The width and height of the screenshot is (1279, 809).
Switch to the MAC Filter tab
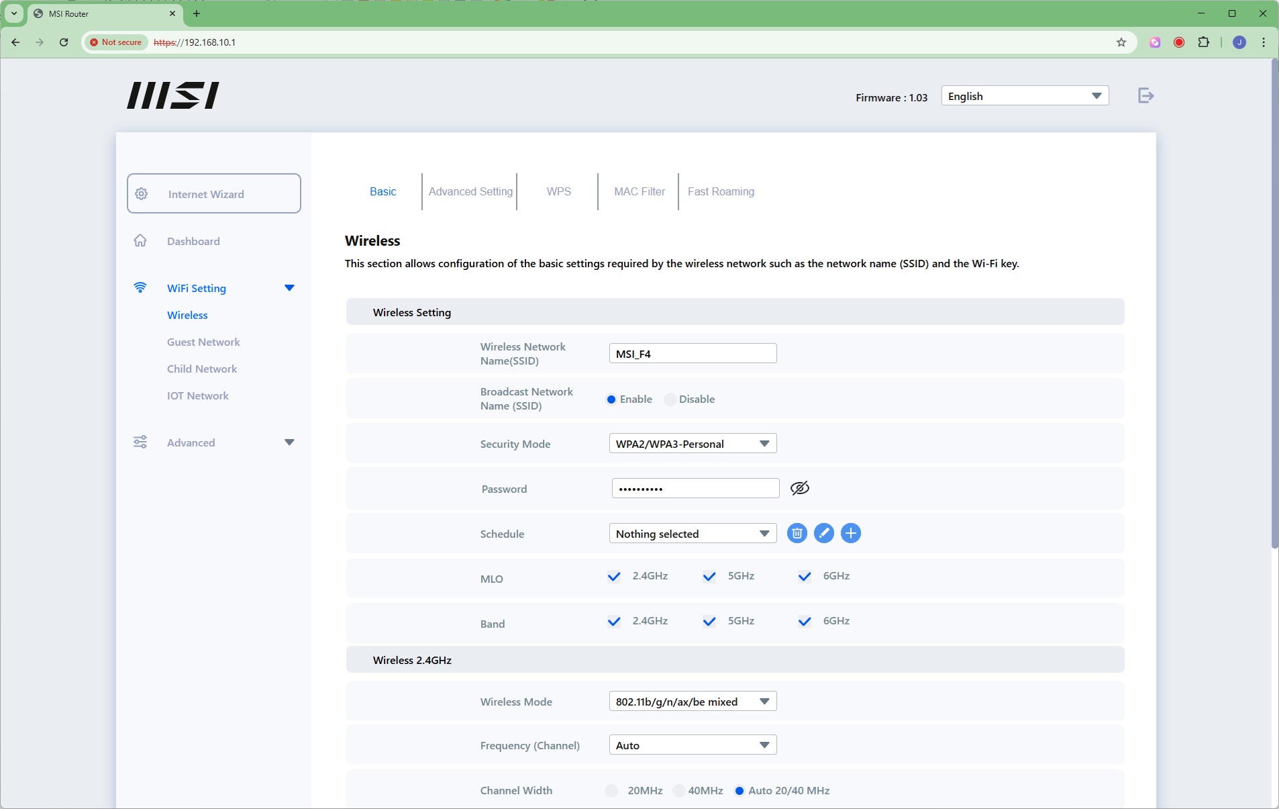click(639, 191)
